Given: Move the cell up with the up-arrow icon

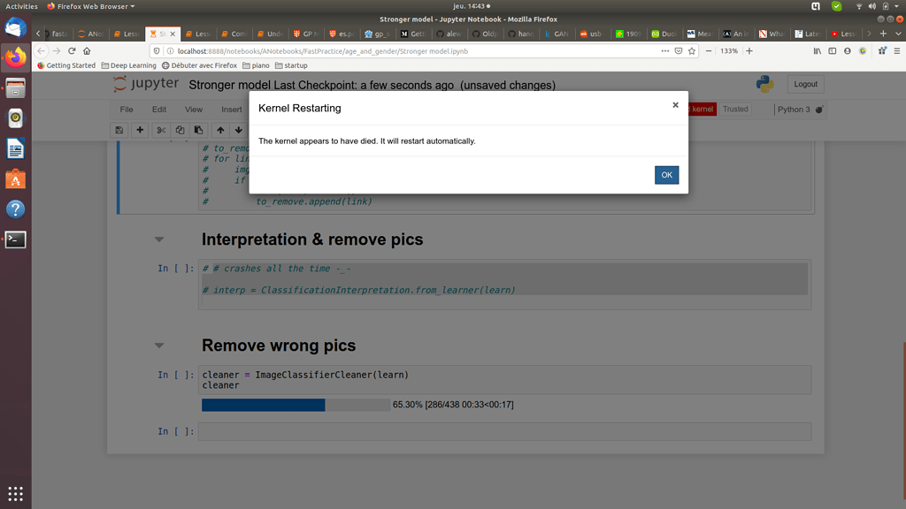Looking at the screenshot, I should 219,130.
